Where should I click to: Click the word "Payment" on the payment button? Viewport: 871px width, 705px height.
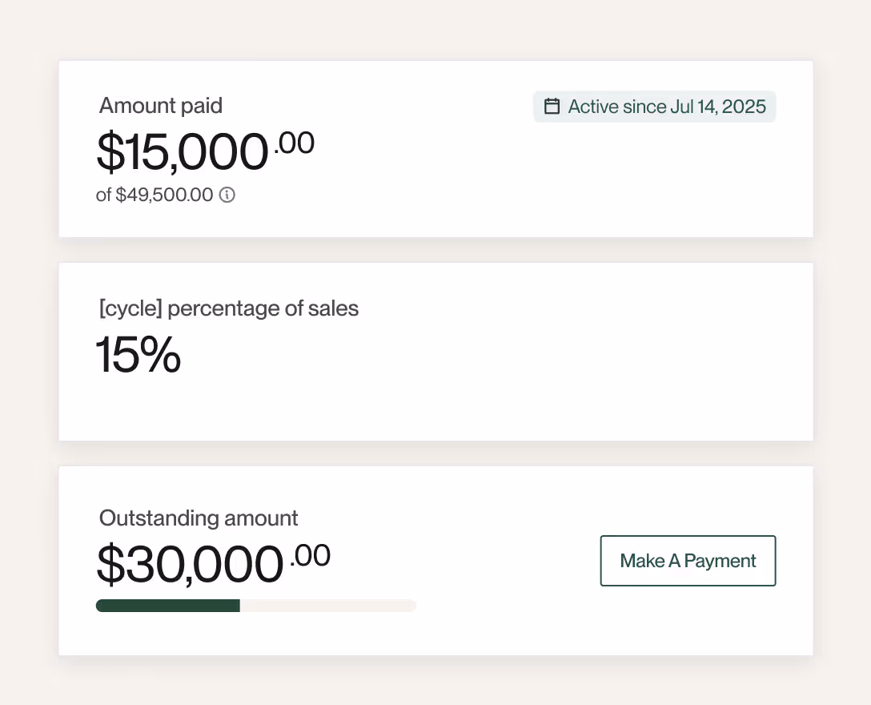(x=720, y=561)
